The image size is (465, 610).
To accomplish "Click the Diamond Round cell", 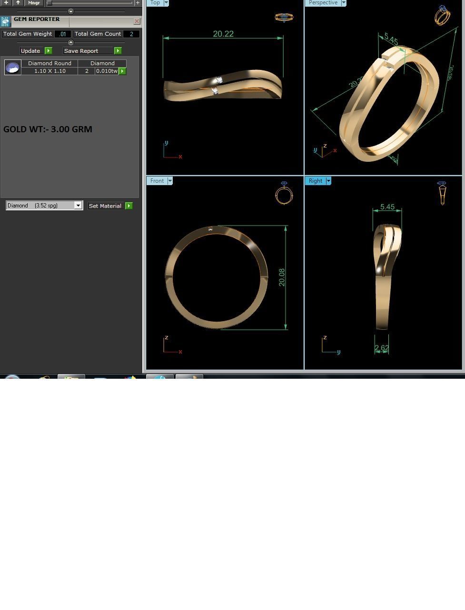I will click(49, 63).
